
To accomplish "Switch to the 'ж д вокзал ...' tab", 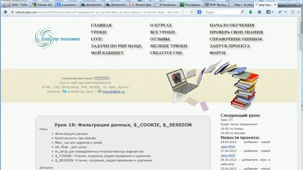I will (x=68, y=5).
